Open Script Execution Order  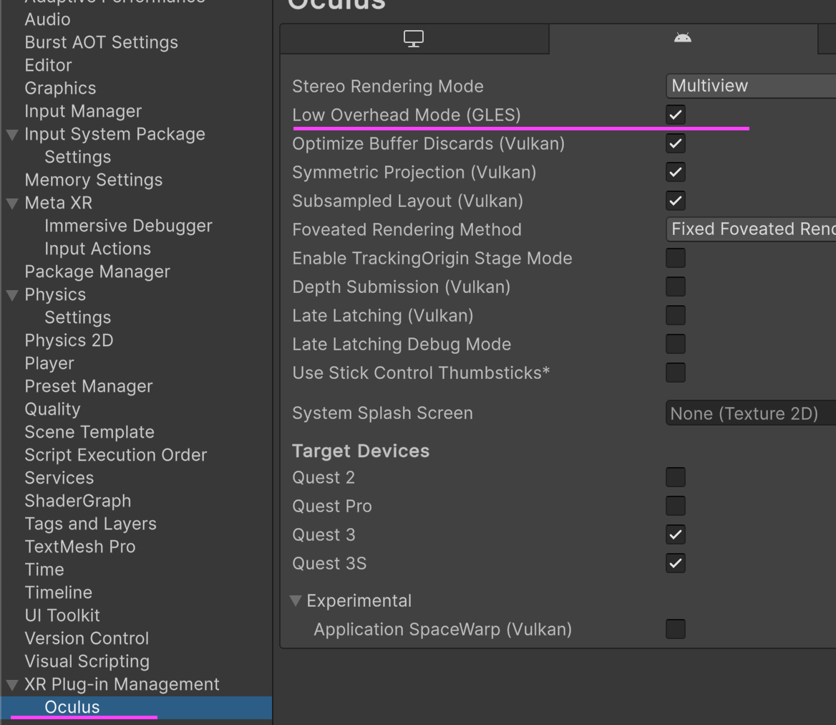(x=116, y=455)
